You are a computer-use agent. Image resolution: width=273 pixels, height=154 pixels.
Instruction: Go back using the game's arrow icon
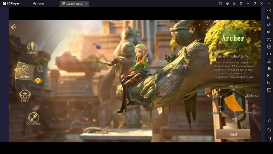click(13, 27)
